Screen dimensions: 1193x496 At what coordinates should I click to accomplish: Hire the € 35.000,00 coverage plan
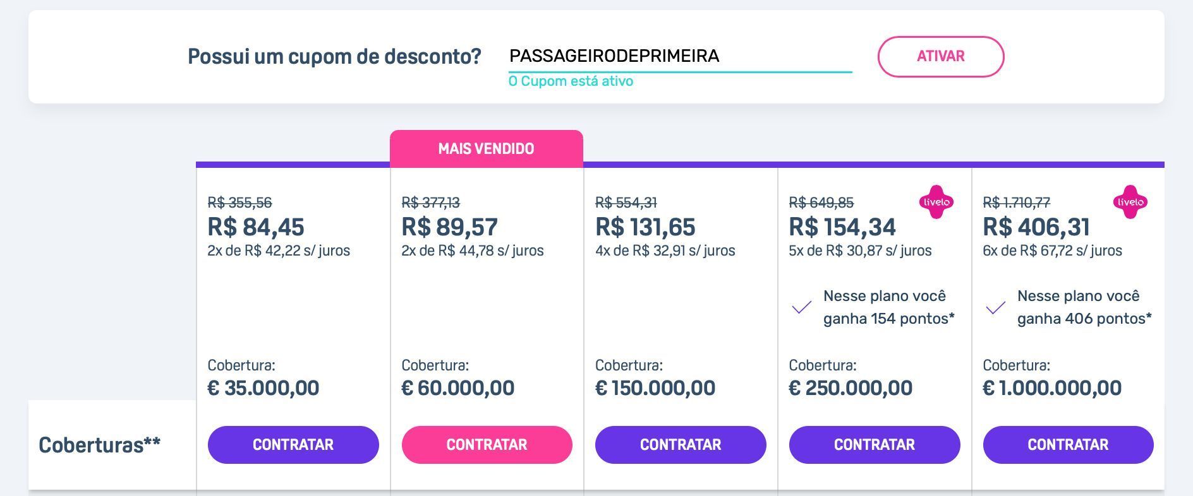pyautogui.click(x=293, y=445)
